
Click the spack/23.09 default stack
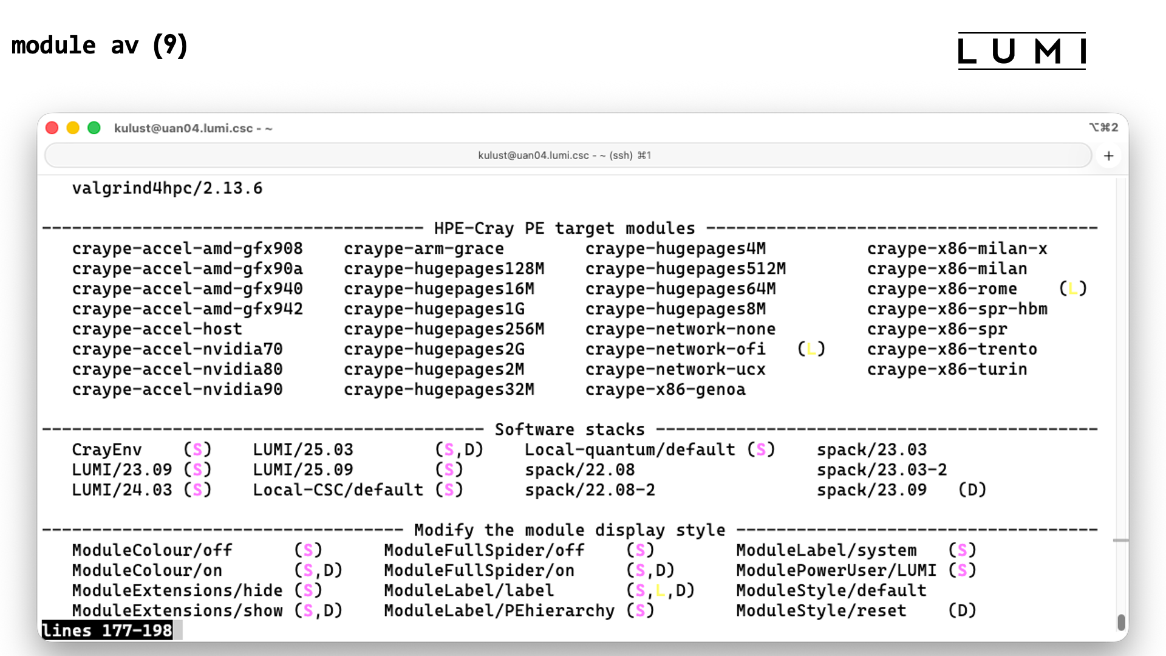pos(871,490)
